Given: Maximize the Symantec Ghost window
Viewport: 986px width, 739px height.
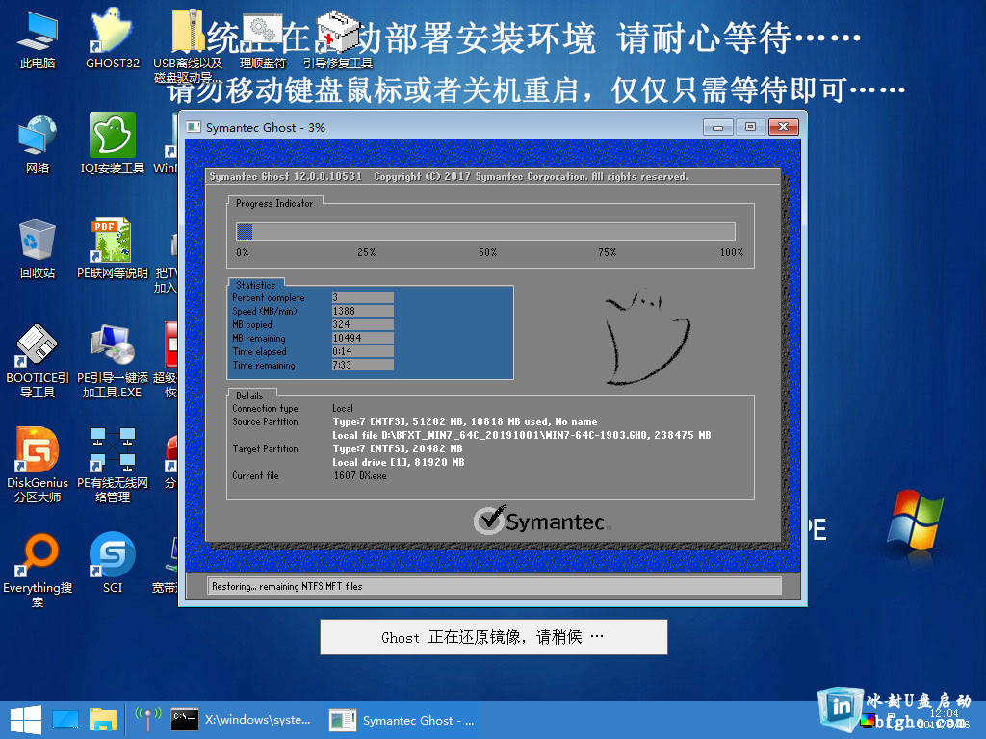Looking at the screenshot, I should (x=750, y=128).
